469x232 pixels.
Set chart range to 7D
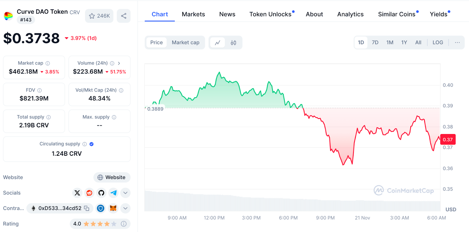pyautogui.click(x=375, y=43)
